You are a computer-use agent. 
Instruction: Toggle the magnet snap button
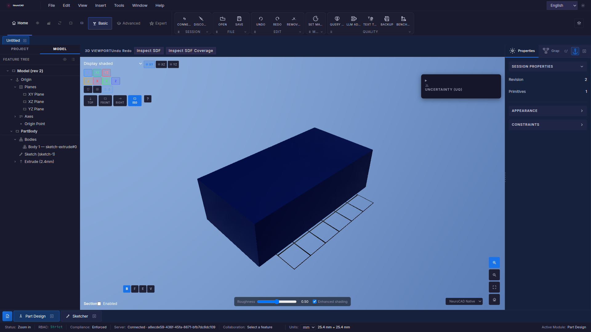click(88, 89)
